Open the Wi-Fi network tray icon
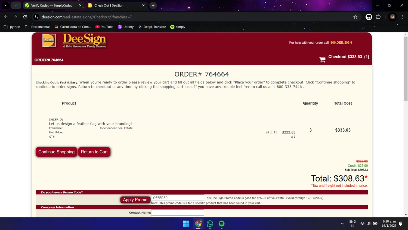 coord(362,224)
